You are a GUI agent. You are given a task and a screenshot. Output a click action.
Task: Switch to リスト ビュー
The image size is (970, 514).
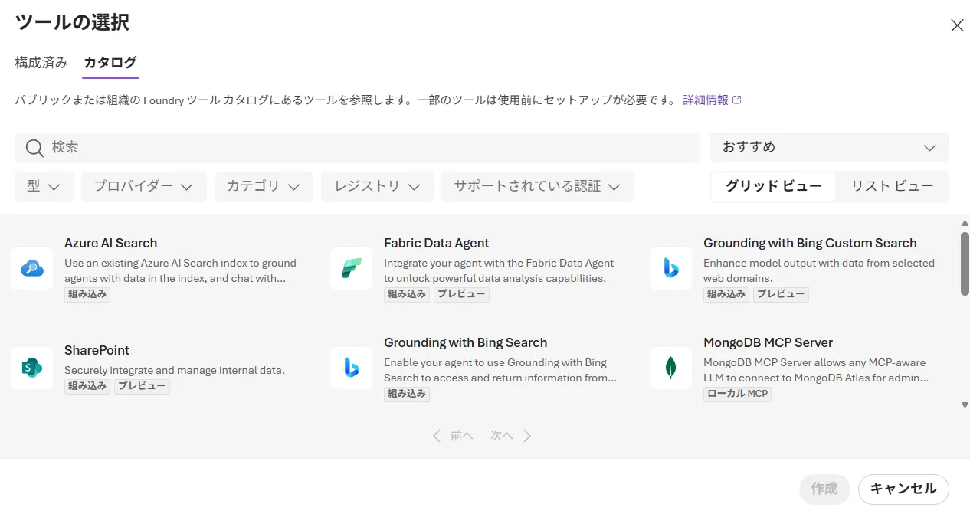click(893, 186)
